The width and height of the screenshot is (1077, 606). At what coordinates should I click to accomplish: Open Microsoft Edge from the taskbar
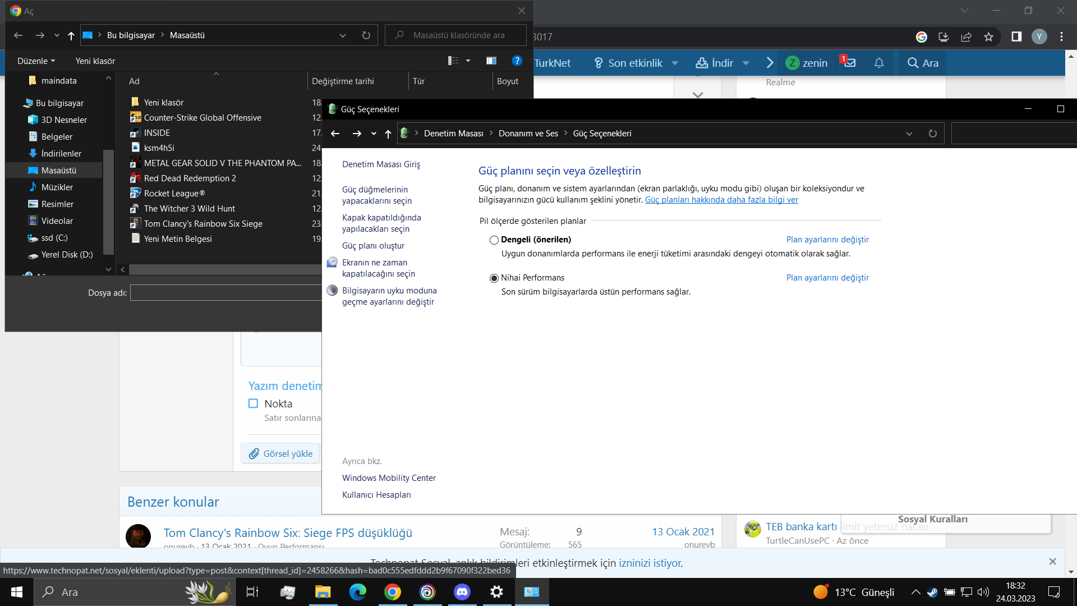tap(357, 592)
